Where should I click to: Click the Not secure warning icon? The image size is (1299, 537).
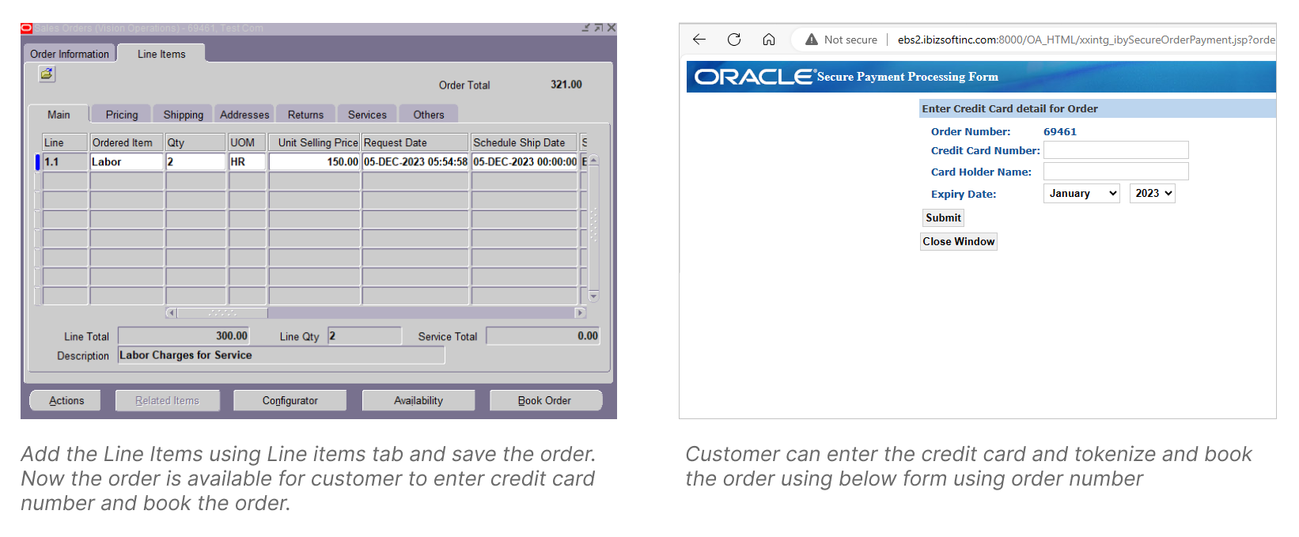tap(811, 40)
